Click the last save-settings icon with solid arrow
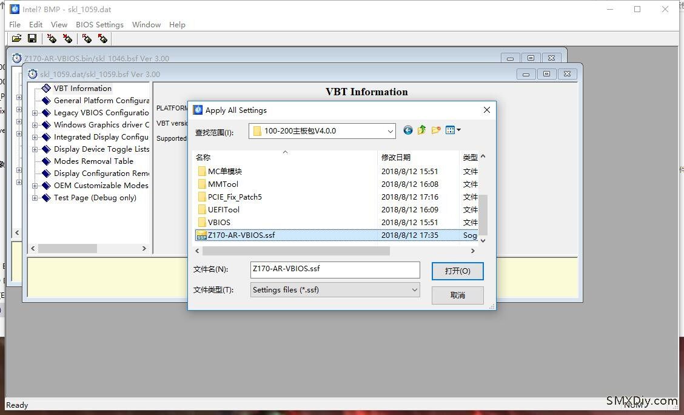This screenshot has width=684, height=415. pyautogui.click(x=102, y=38)
